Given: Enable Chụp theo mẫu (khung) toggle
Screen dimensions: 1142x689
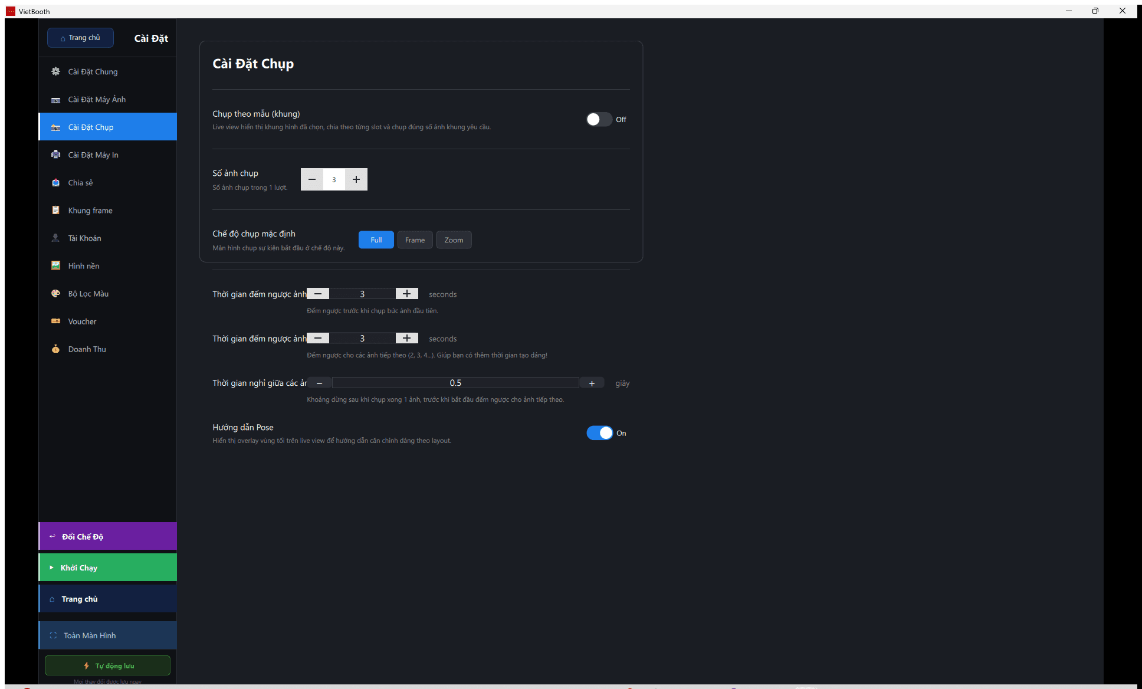Looking at the screenshot, I should (x=599, y=119).
